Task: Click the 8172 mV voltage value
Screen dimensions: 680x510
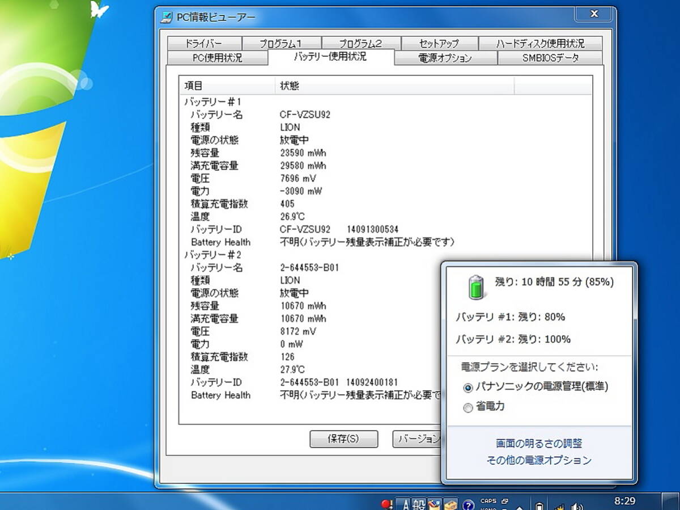Action: tap(298, 331)
